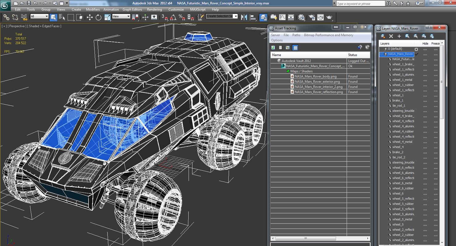
Task: Toggle the Spinner Snap button
Action: 191,17
